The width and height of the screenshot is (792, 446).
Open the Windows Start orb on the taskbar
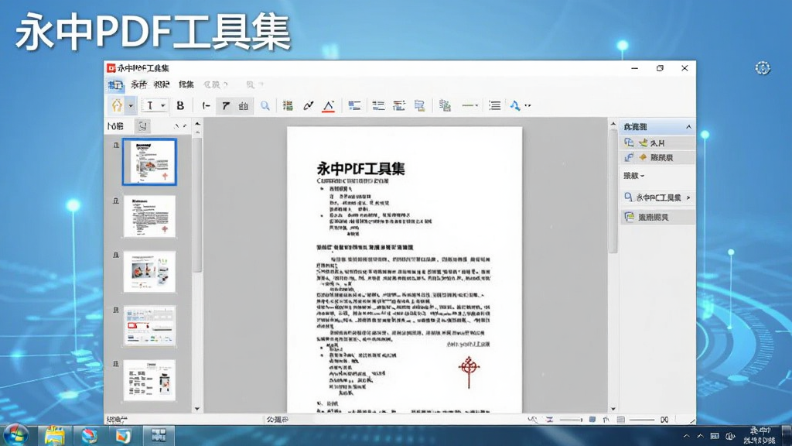point(15,435)
